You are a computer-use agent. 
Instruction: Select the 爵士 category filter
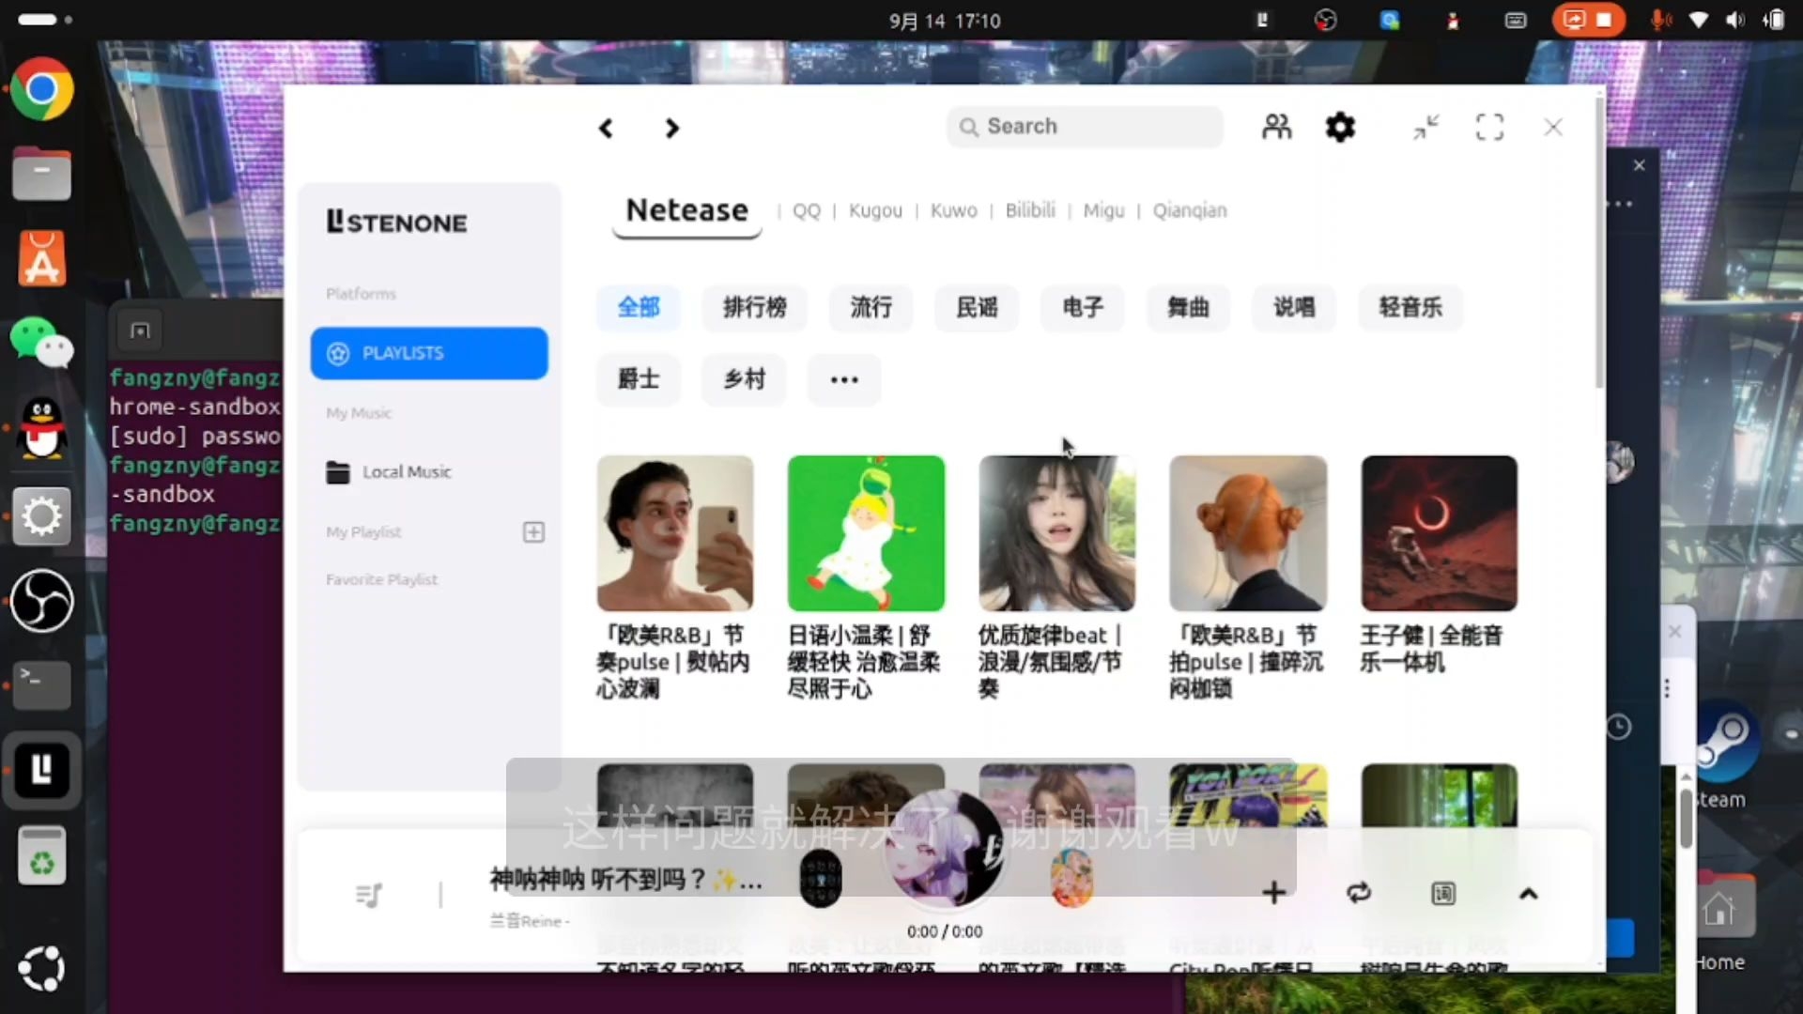tap(639, 379)
